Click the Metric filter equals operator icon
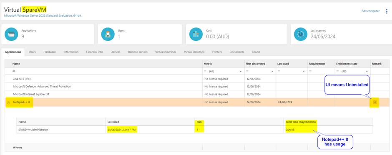Viewport: 392px width, 155px height. [205, 71]
